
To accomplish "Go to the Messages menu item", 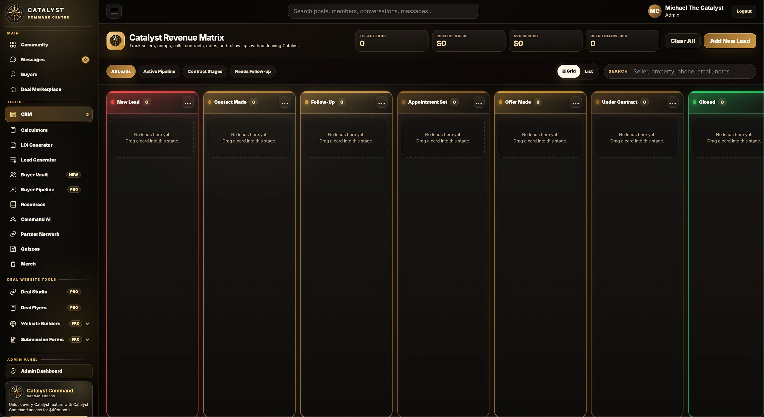I will 49,60.
